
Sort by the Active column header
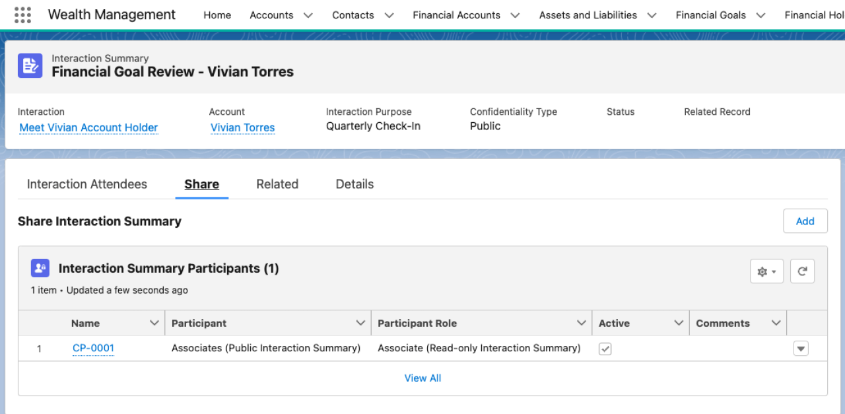pos(614,323)
